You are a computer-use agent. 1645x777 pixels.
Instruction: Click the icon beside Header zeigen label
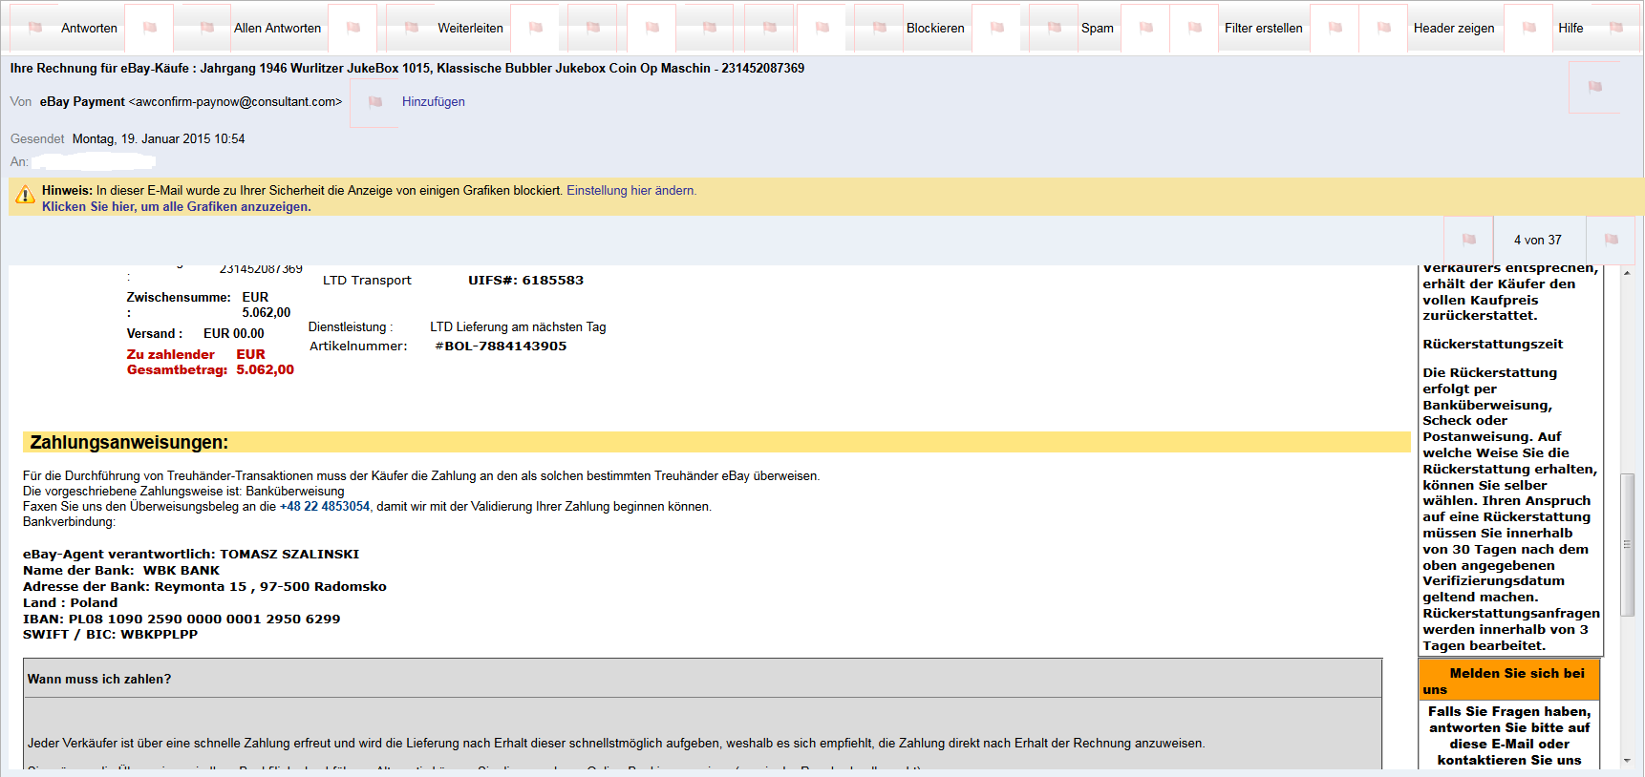[1384, 28]
